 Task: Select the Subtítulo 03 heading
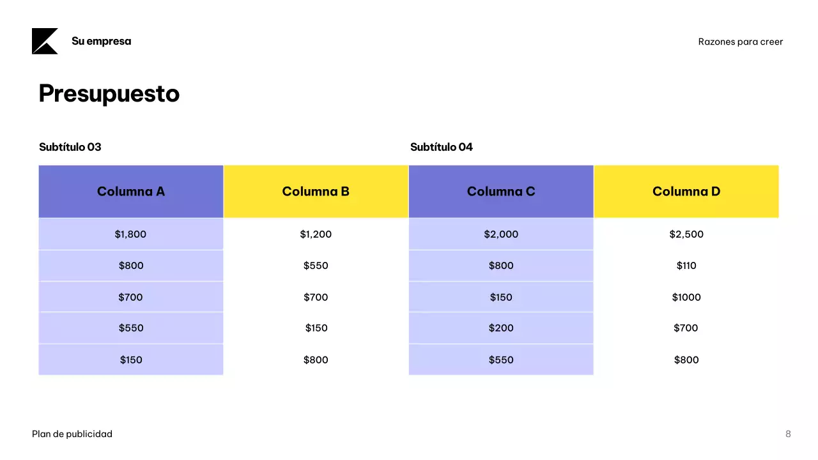[x=70, y=147]
